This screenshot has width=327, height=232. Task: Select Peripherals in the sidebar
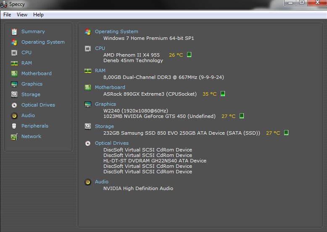pos(35,126)
